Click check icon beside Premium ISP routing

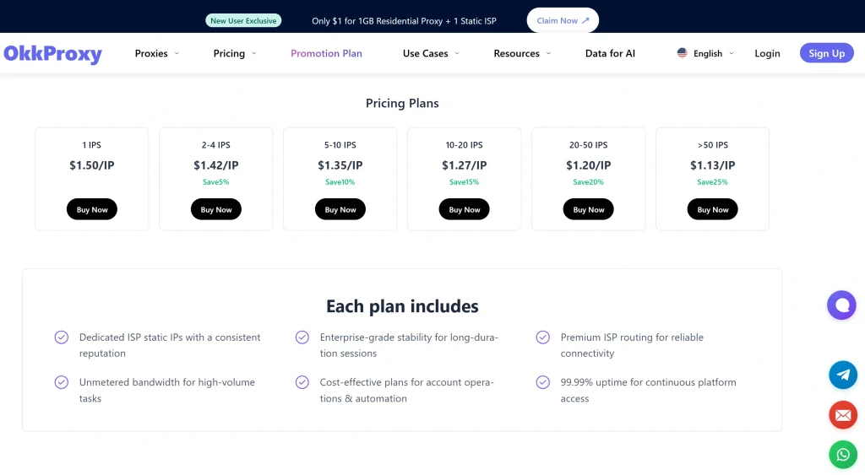tap(543, 337)
